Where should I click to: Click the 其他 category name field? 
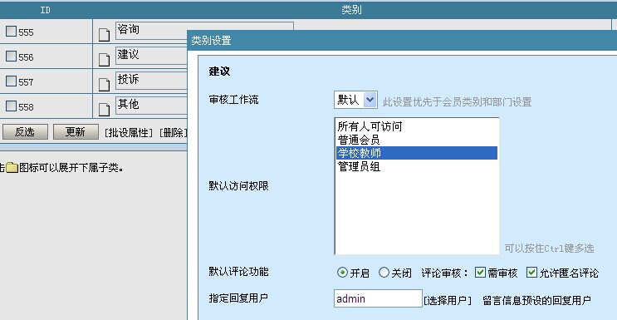pyautogui.click(x=151, y=105)
